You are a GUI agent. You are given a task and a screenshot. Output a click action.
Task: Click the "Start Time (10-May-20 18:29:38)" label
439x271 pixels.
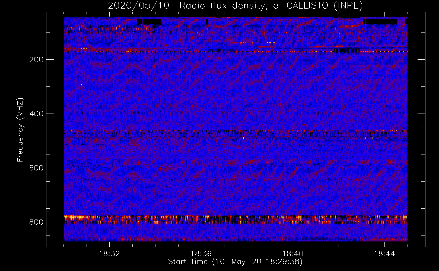pos(235,262)
